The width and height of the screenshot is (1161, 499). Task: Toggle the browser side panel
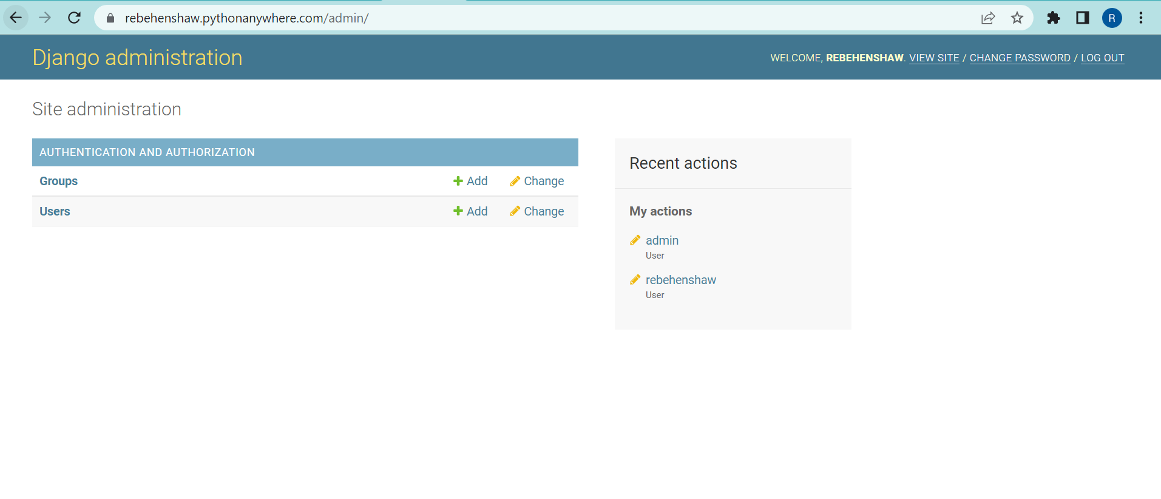tap(1083, 18)
